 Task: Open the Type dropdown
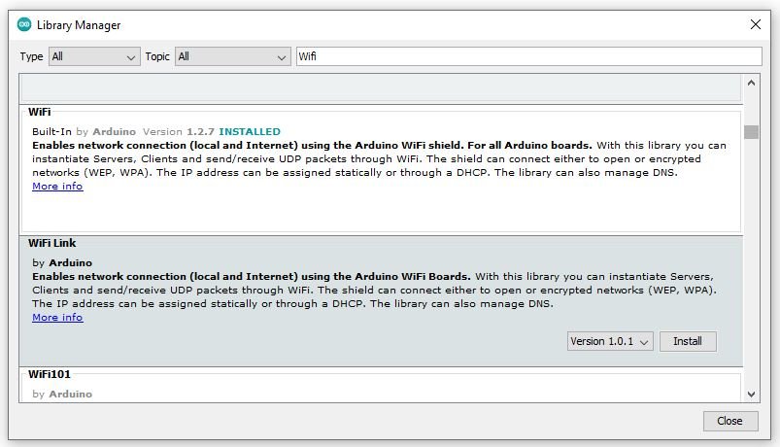coord(94,56)
